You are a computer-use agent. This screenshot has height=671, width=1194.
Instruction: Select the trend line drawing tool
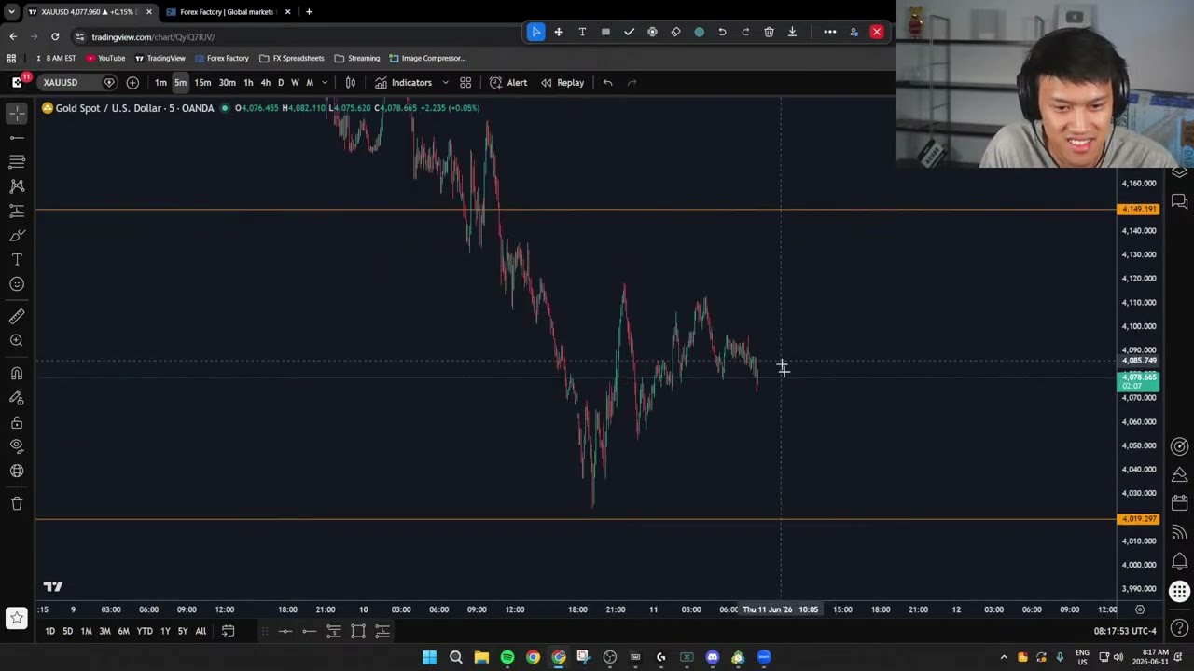[17, 137]
